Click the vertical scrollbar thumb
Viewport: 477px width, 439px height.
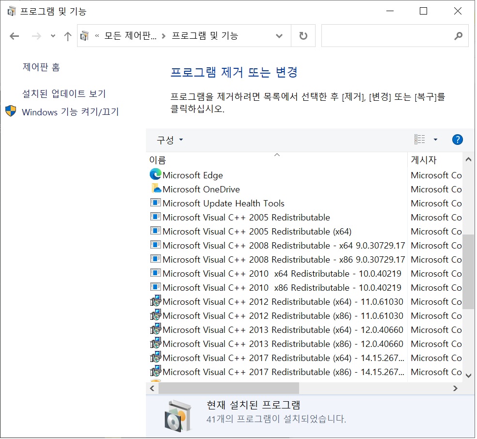[468, 272]
